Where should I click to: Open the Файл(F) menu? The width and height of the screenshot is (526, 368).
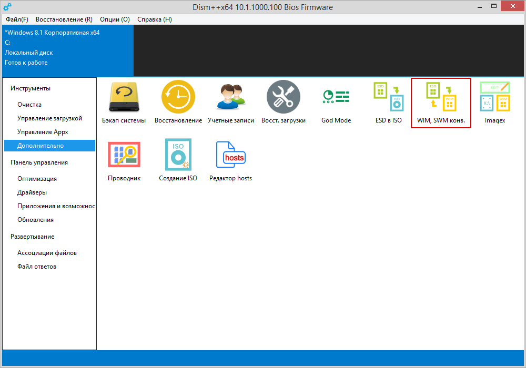click(x=17, y=19)
